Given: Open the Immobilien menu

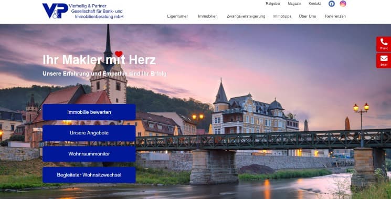Looking at the screenshot, I should click(208, 16).
